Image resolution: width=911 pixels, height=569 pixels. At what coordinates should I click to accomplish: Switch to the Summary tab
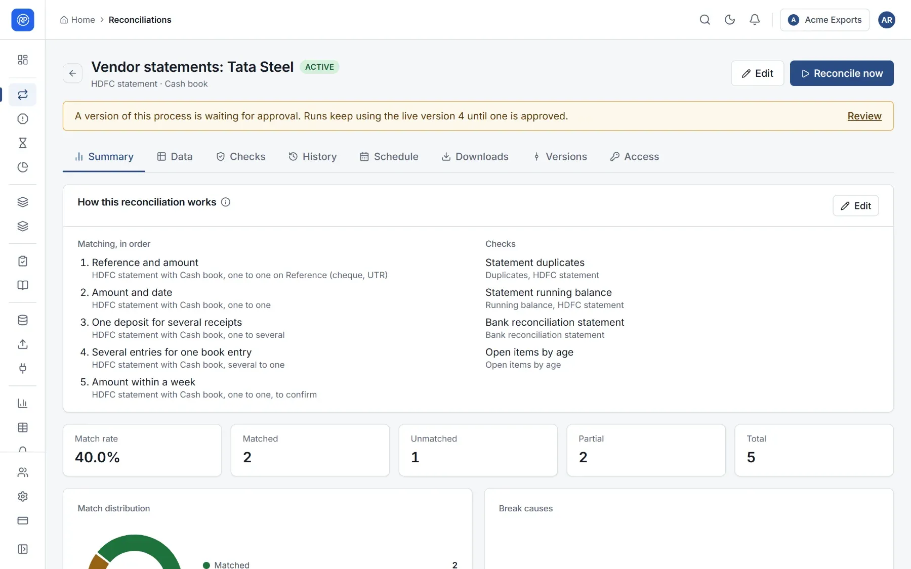[x=104, y=157]
